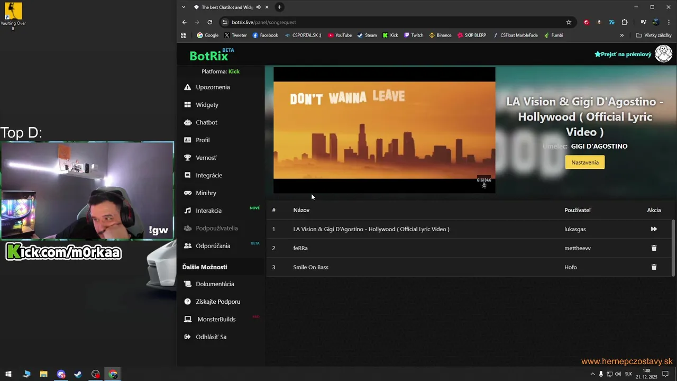The width and height of the screenshot is (677, 381).
Task: Skip the current Hollywood song
Action: pos(654,229)
